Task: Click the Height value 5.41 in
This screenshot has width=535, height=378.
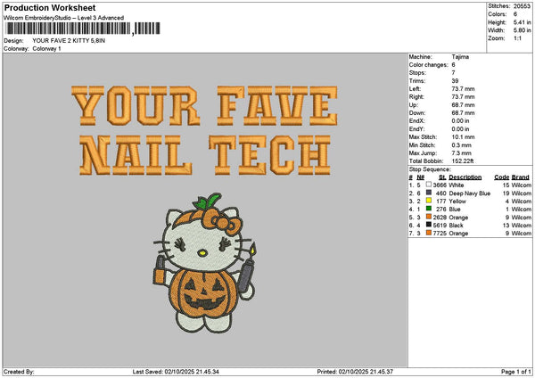Action: tap(522, 22)
